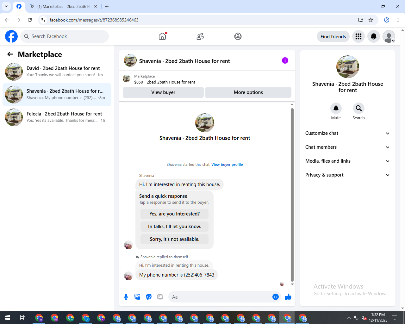The height and width of the screenshot is (324, 405).
Task: Expand the Privacy & support section
Action: pos(348,175)
